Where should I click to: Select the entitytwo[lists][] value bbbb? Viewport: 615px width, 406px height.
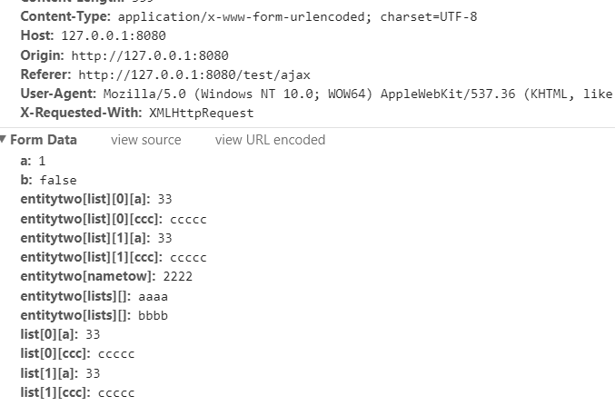(153, 315)
